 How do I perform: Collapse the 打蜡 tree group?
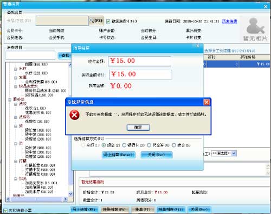point(16,161)
